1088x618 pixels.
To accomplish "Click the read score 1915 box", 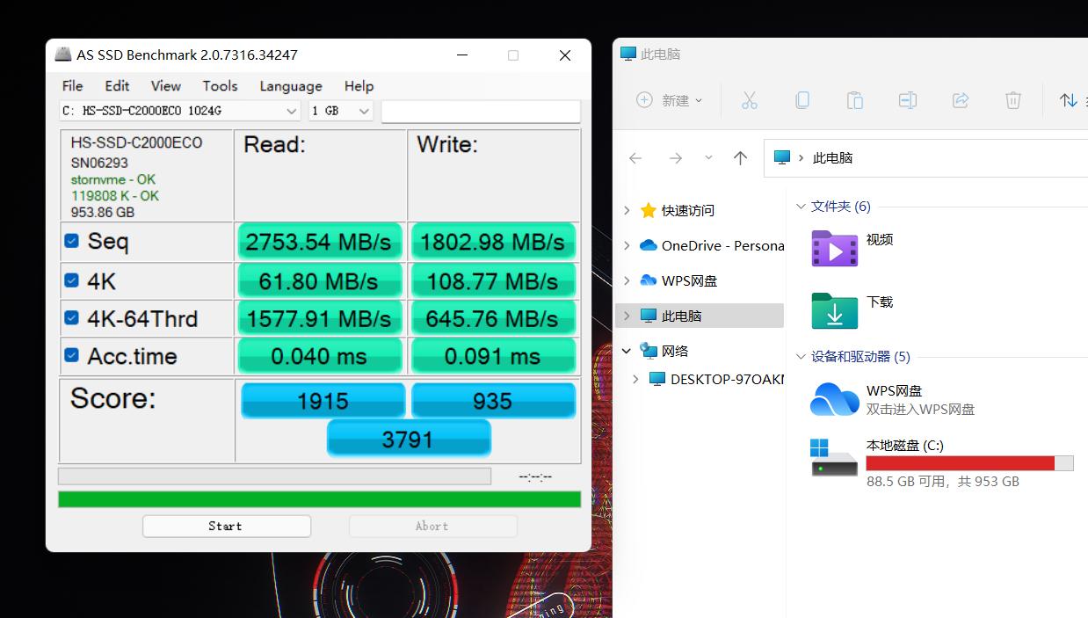I will point(323,401).
